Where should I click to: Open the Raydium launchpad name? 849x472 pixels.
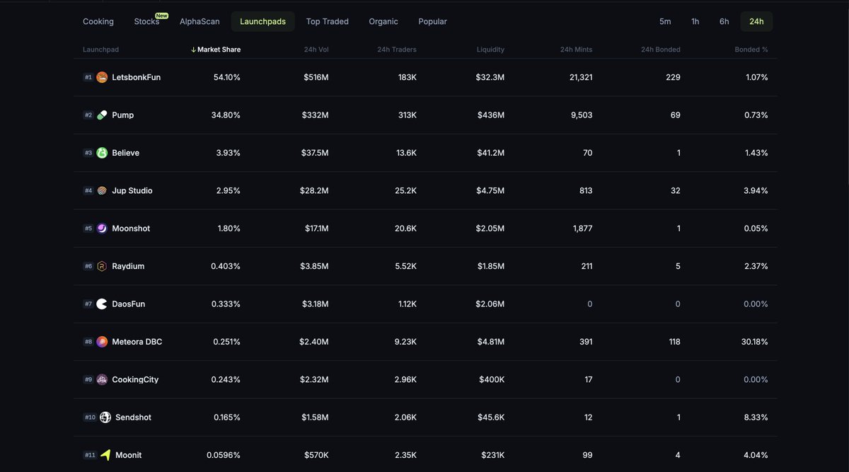click(128, 266)
